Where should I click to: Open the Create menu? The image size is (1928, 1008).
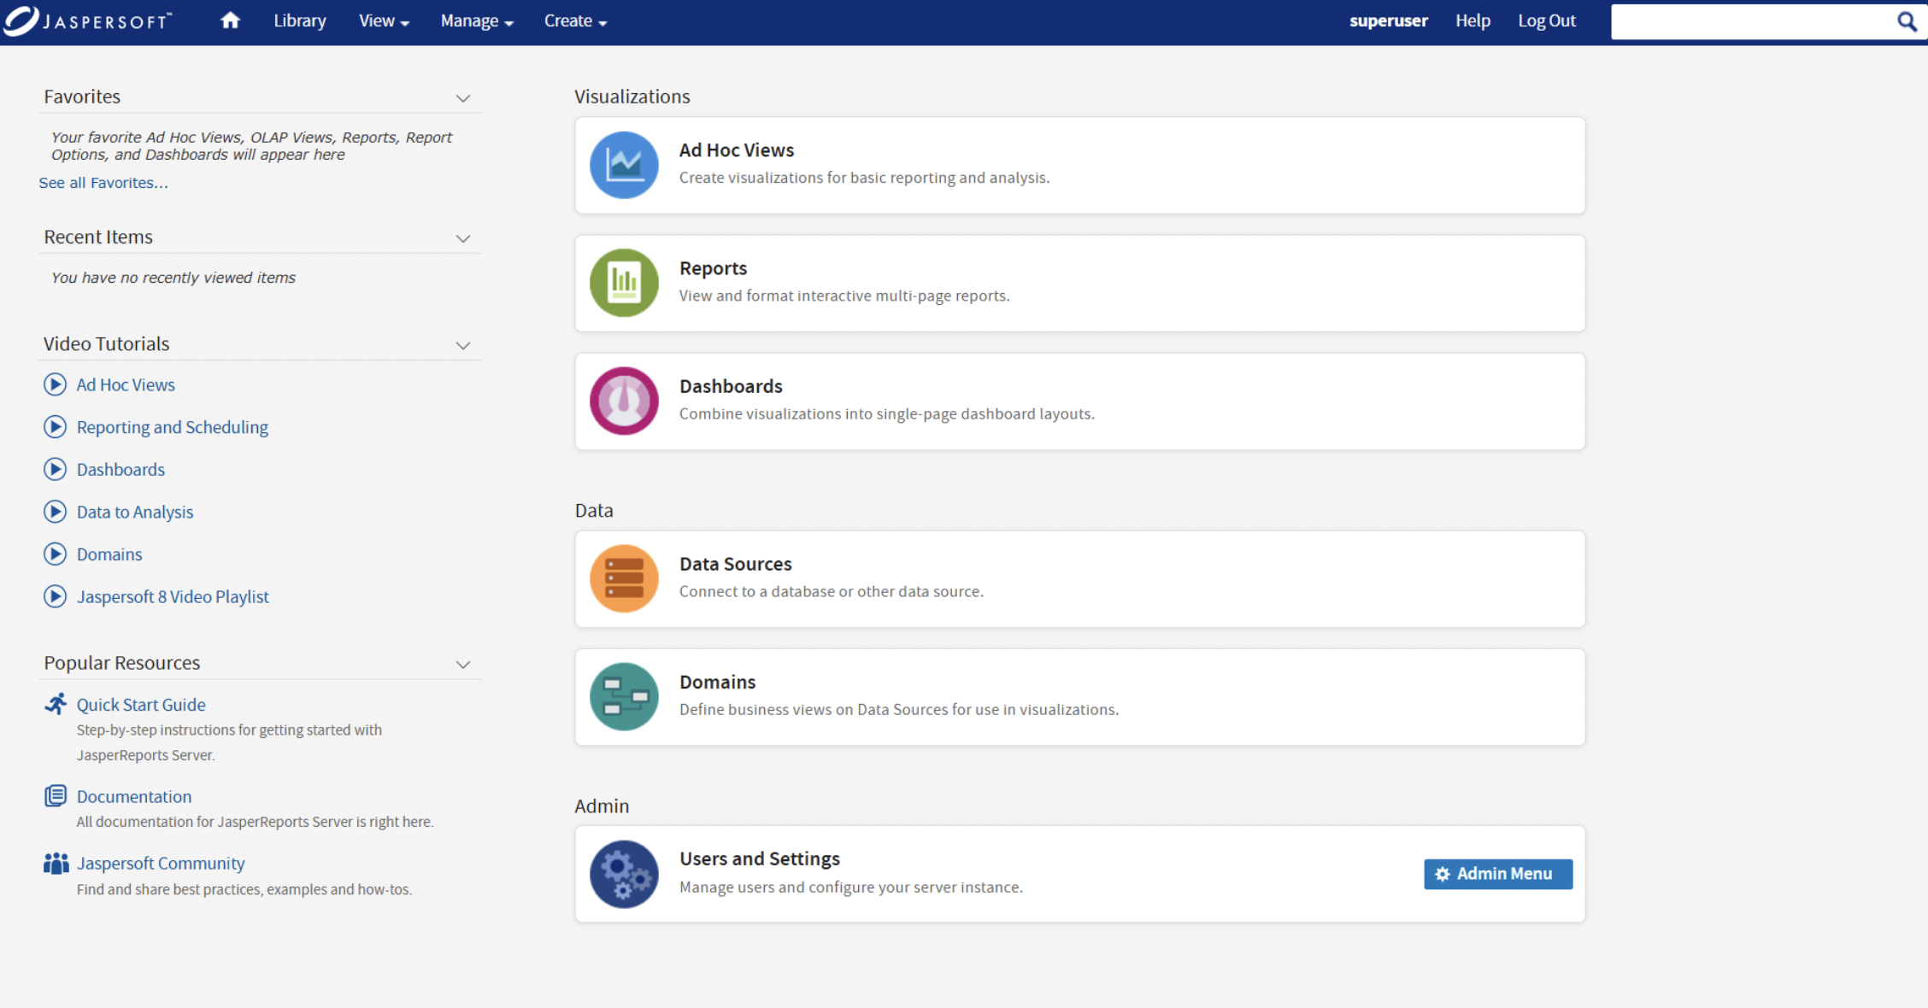click(x=575, y=21)
